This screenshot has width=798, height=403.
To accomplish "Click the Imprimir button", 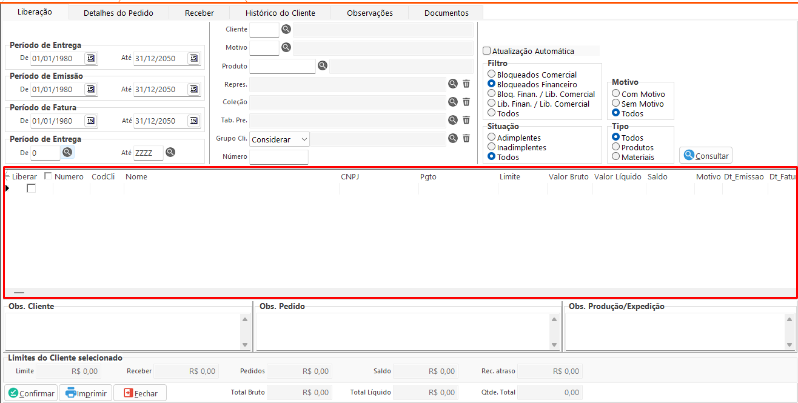I will tap(86, 393).
